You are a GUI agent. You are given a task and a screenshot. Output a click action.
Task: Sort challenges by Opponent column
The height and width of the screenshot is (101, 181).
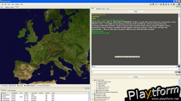(x=3, y=93)
